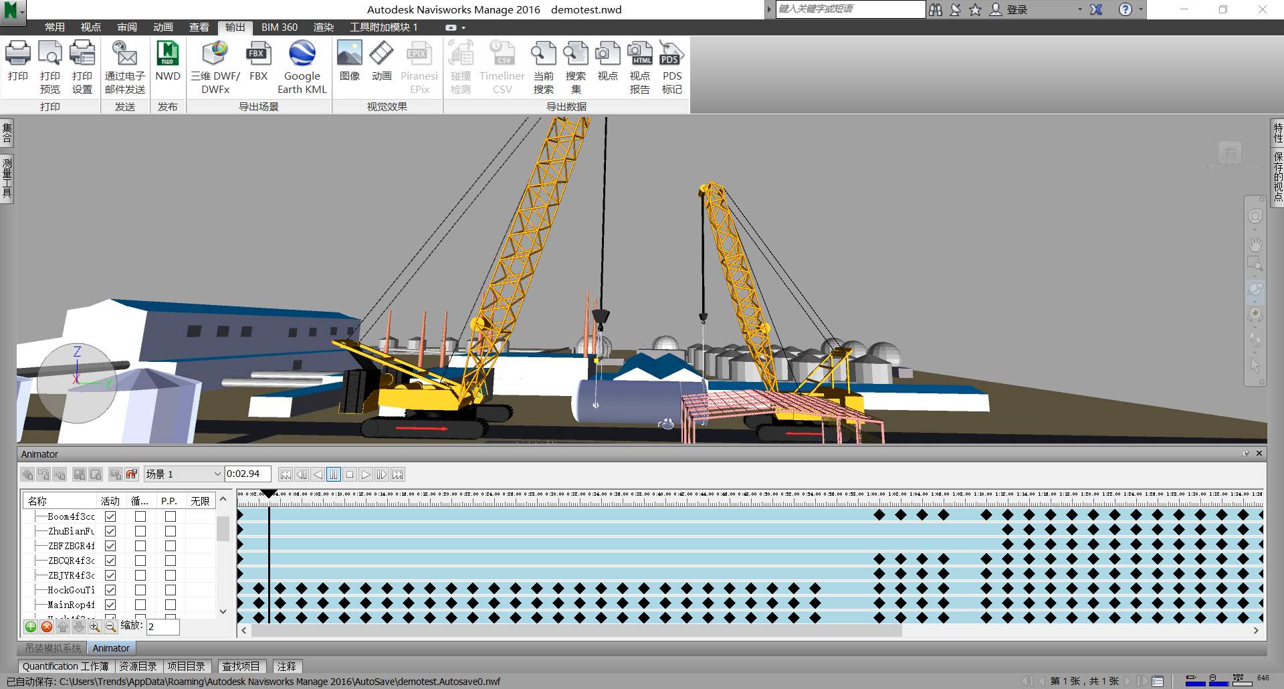This screenshot has width=1284, height=689.
Task: Enable loop checkbox for MainRop4f
Action: tap(140, 605)
